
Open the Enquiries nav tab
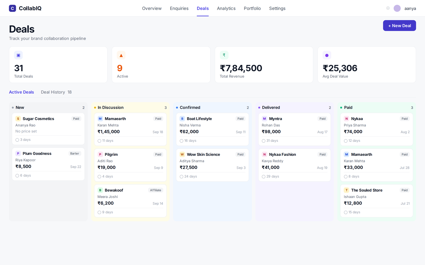point(179,8)
